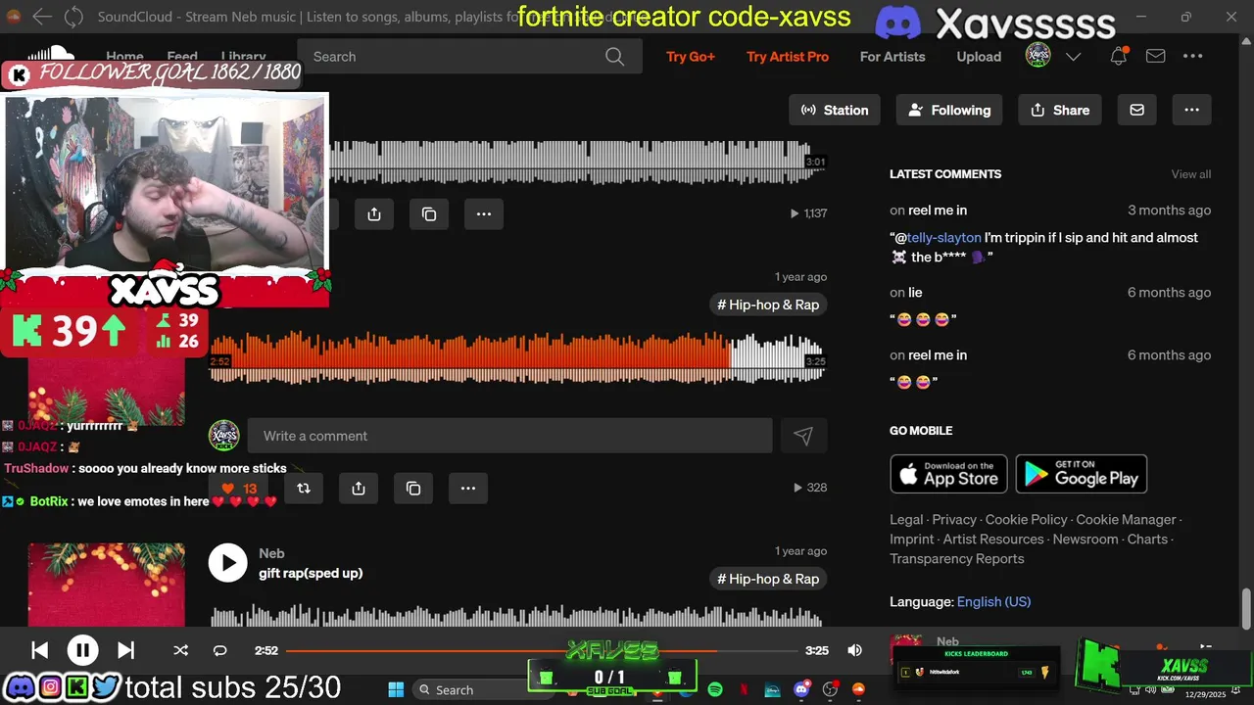Toggle shuffle in the player bar

180,650
